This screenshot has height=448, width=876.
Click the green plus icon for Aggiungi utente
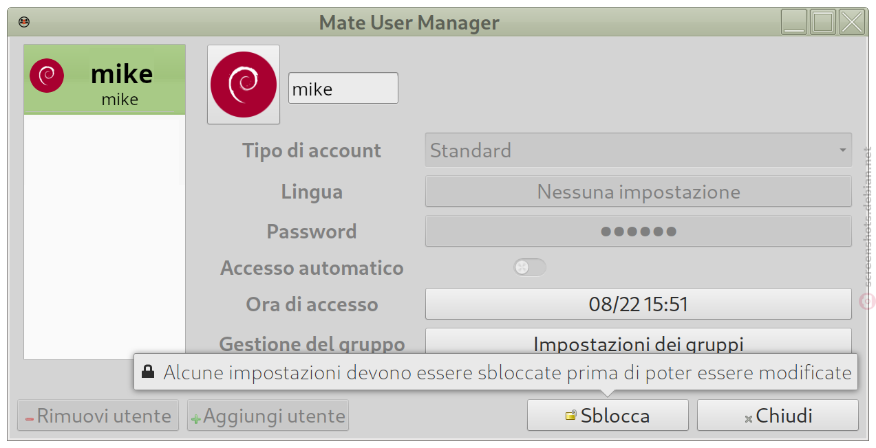pyautogui.click(x=196, y=418)
